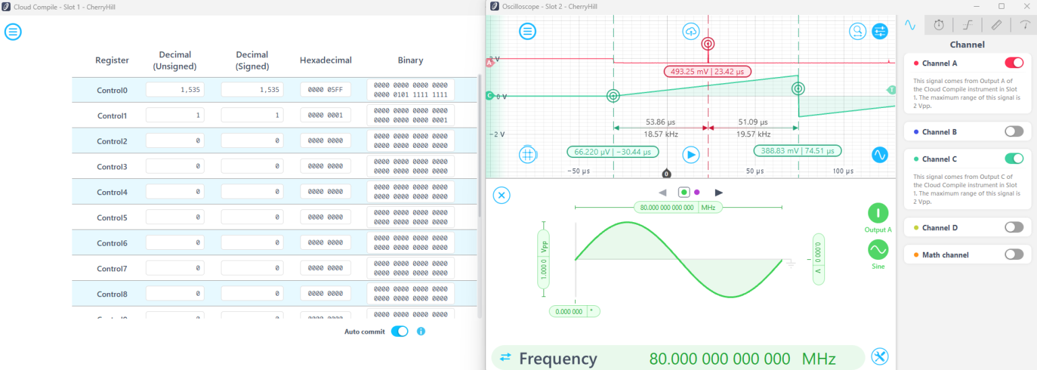
Task: Open the waveform generator sine icon button
Action: coord(880,155)
